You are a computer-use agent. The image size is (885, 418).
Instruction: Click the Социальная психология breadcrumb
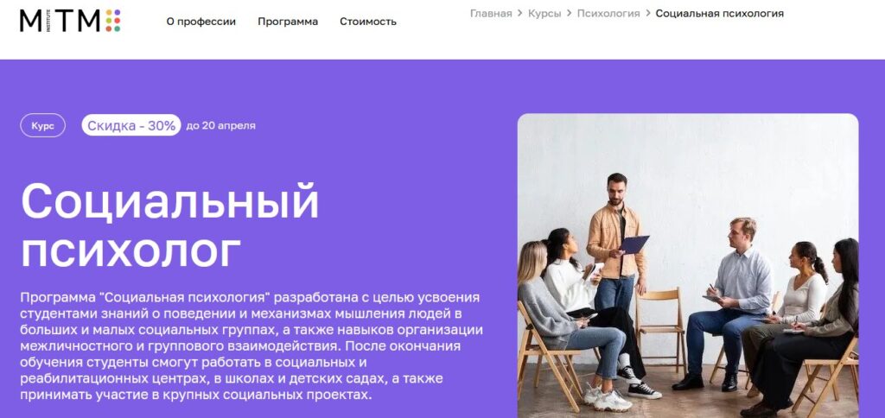720,14
